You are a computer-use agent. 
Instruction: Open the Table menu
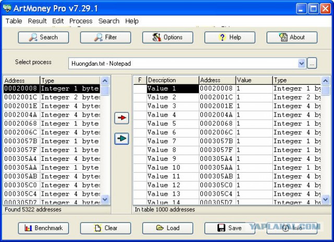click(x=14, y=21)
